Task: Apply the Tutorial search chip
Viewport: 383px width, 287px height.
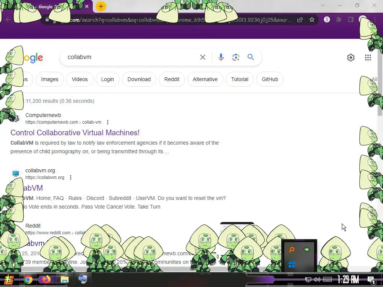Action: click(x=240, y=79)
